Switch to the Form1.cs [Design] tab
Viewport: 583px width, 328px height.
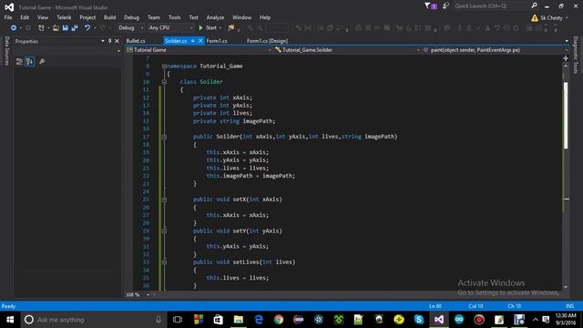coord(267,41)
